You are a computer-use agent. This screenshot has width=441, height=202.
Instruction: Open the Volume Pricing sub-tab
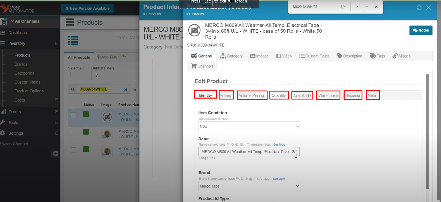click(x=252, y=95)
